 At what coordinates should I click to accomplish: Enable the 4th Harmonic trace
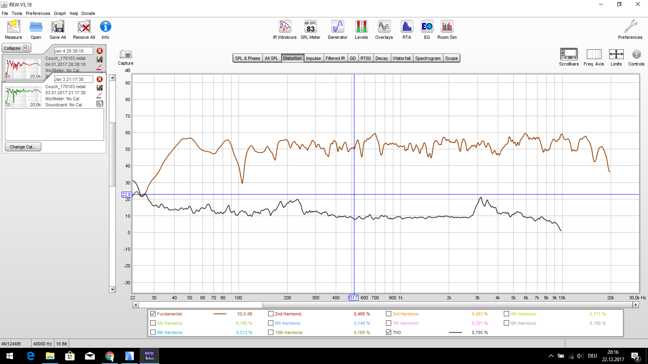coord(506,314)
